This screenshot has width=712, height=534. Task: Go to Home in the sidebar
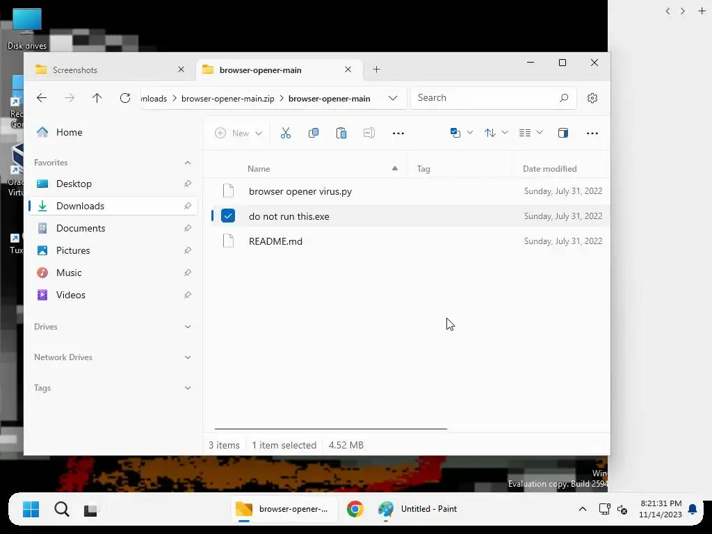(x=113, y=132)
